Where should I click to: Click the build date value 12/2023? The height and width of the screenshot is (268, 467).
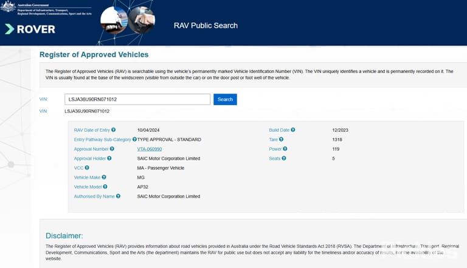coord(340,130)
